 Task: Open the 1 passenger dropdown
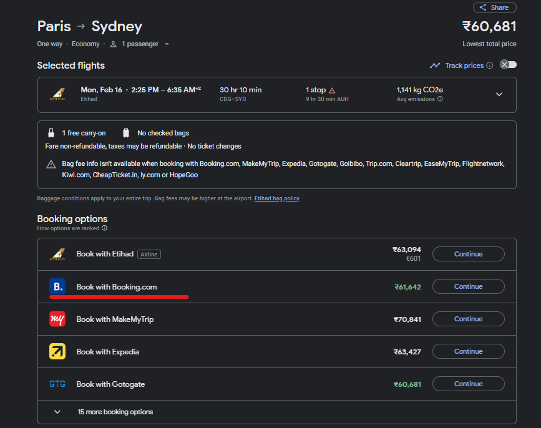tap(140, 44)
